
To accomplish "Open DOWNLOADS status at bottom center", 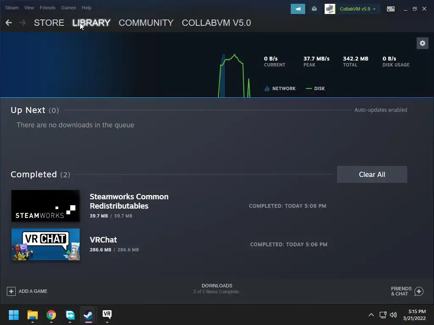I will tap(217, 289).
